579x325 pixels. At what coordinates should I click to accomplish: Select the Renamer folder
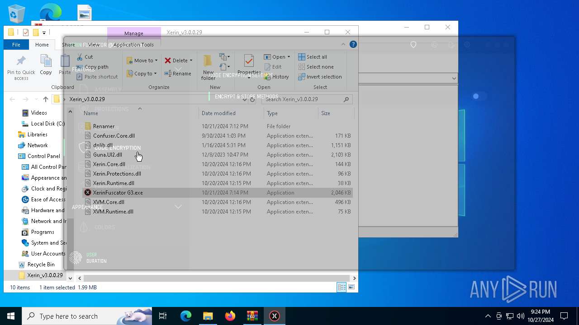pyautogui.click(x=218, y=126)
